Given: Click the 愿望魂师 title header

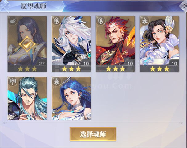Looking at the screenshot, I should tap(34, 6).
